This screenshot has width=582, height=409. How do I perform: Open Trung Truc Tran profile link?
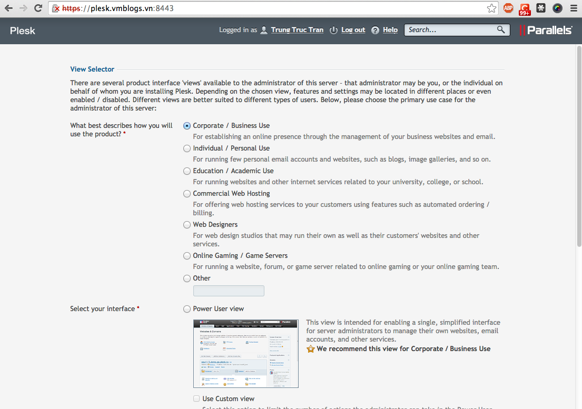click(x=297, y=30)
